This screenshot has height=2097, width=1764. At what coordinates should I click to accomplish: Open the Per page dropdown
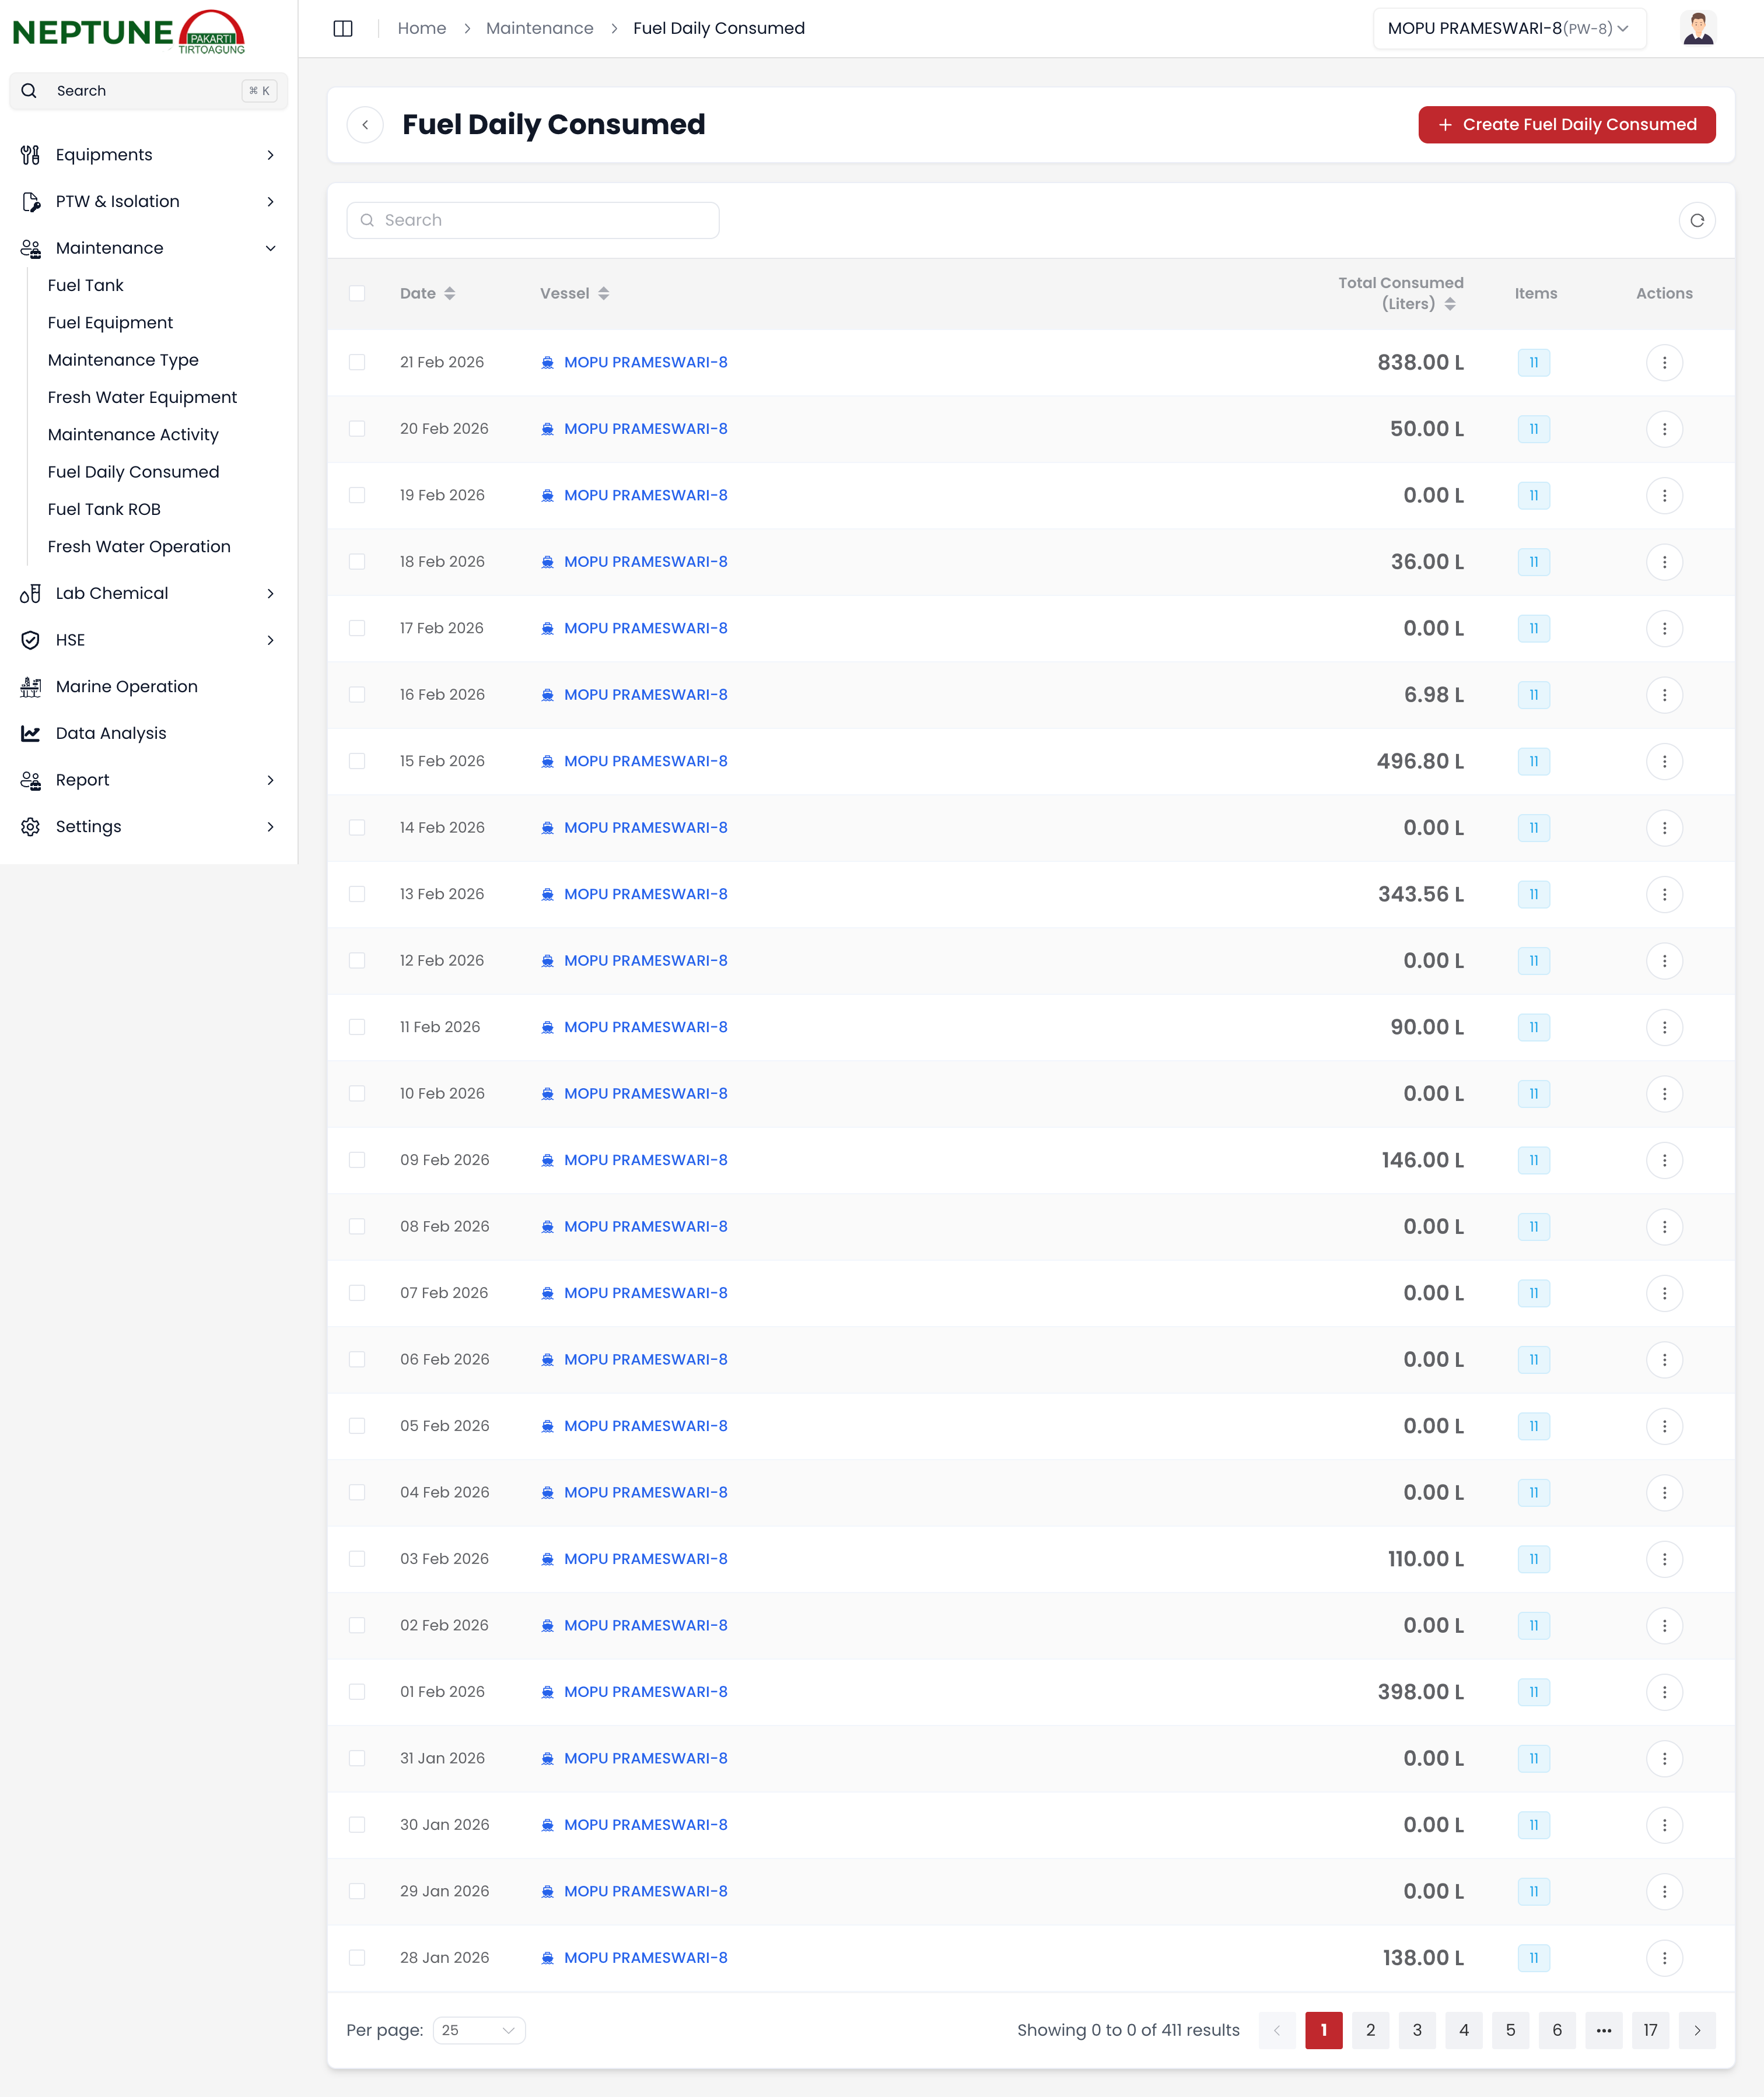(x=479, y=2030)
